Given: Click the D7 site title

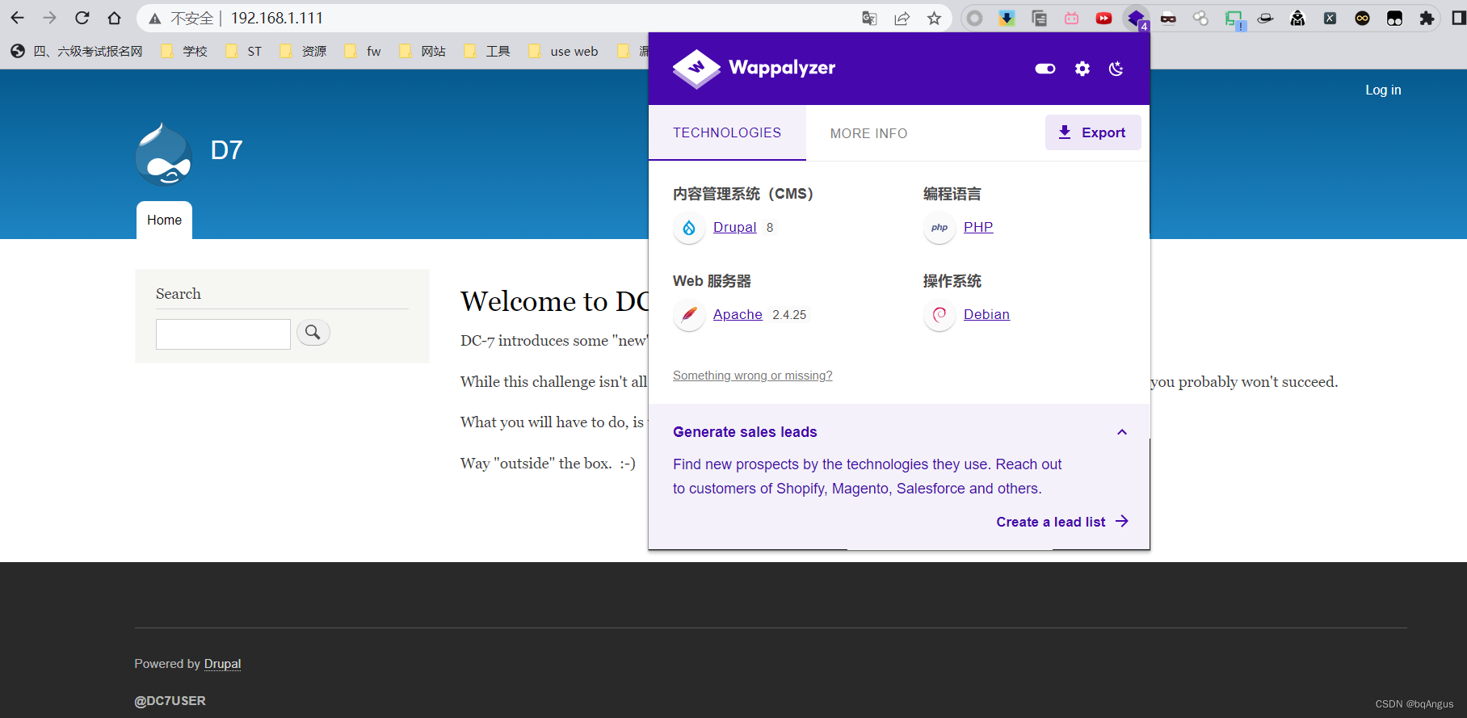Looking at the screenshot, I should (226, 150).
